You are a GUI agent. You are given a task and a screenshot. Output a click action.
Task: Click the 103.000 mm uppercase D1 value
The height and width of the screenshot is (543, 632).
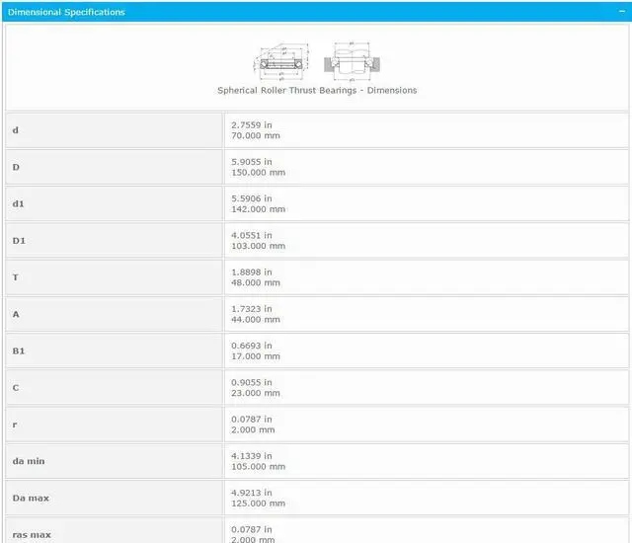(x=258, y=246)
